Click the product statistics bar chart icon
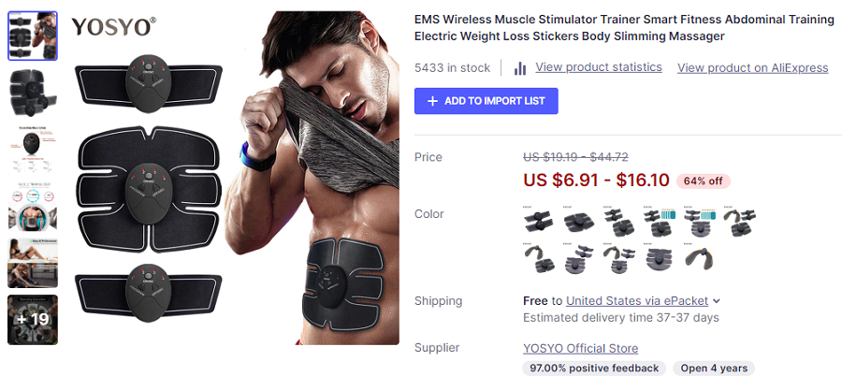842x390 pixels. tap(520, 68)
